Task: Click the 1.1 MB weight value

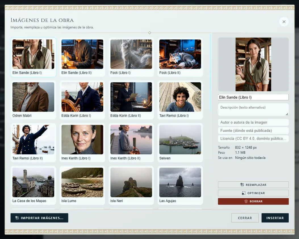Action: (240, 153)
